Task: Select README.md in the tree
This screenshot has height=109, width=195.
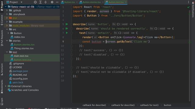Action: 19,75
